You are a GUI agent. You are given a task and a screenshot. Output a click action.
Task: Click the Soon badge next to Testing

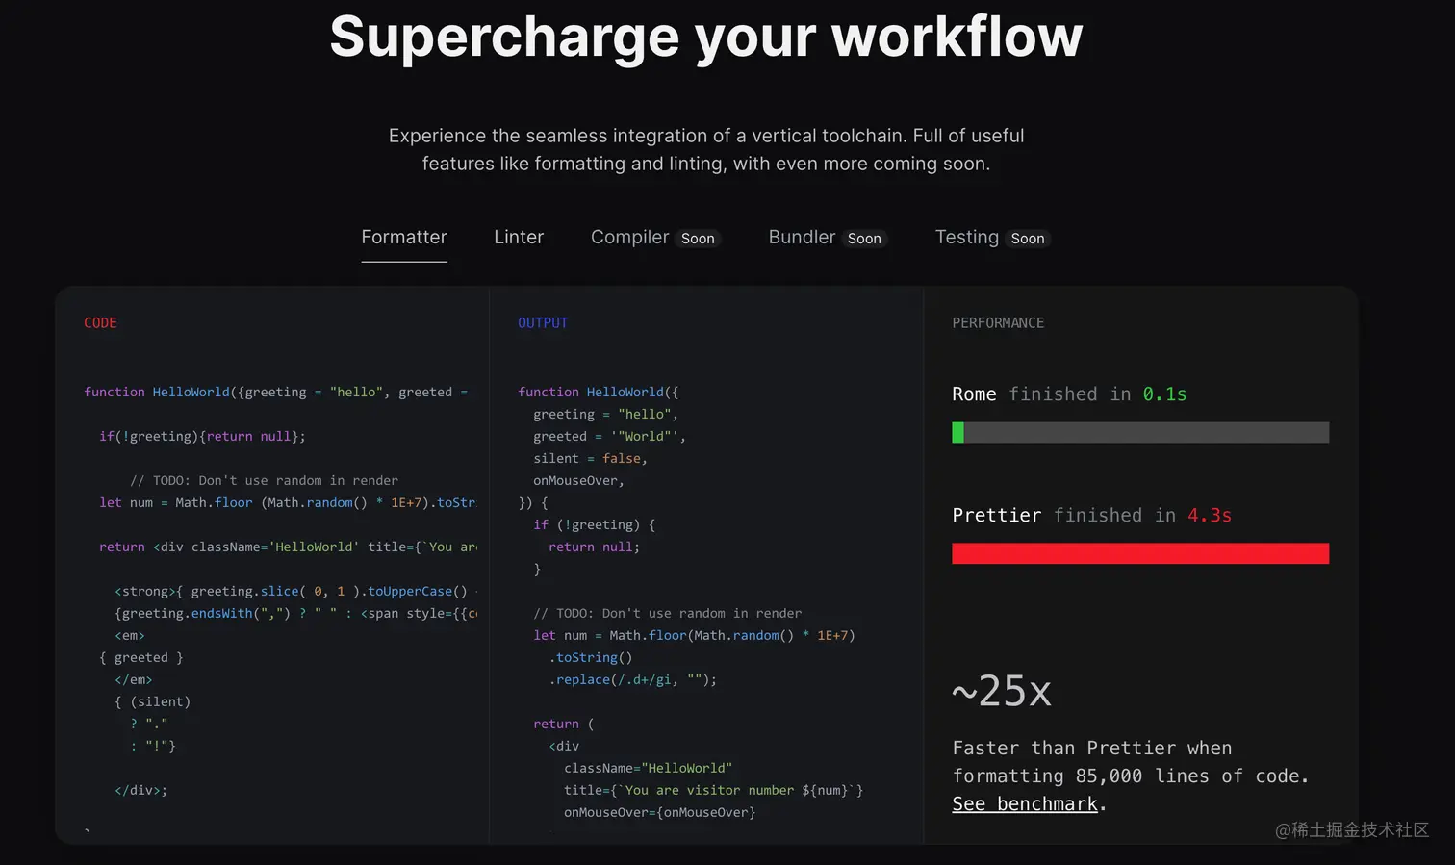1028,239
